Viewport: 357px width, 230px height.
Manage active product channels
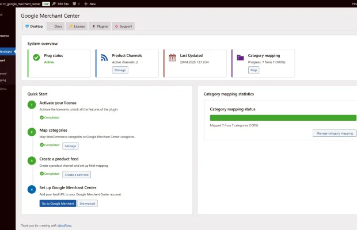tap(120, 70)
